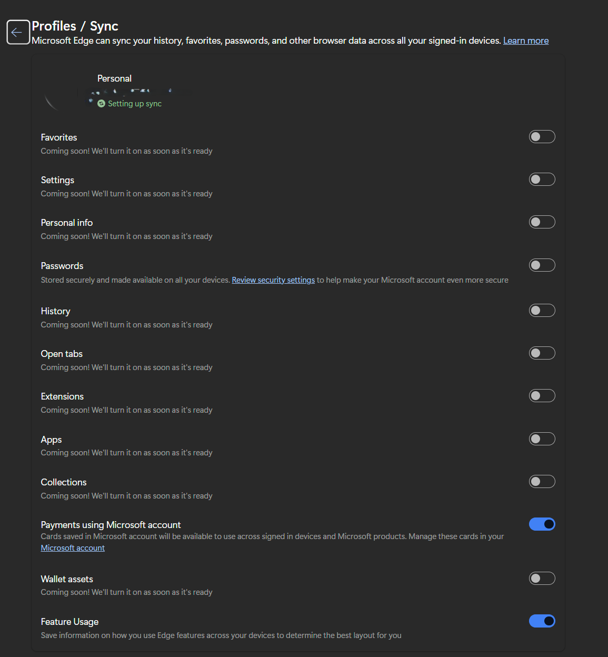The height and width of the screenshot is (657, 608).
Task: Click the Apps label
Action: click(51, 440)
